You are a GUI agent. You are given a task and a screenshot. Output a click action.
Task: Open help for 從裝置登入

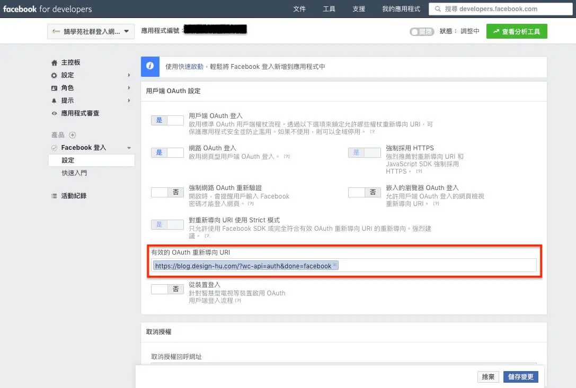point(238,301)
